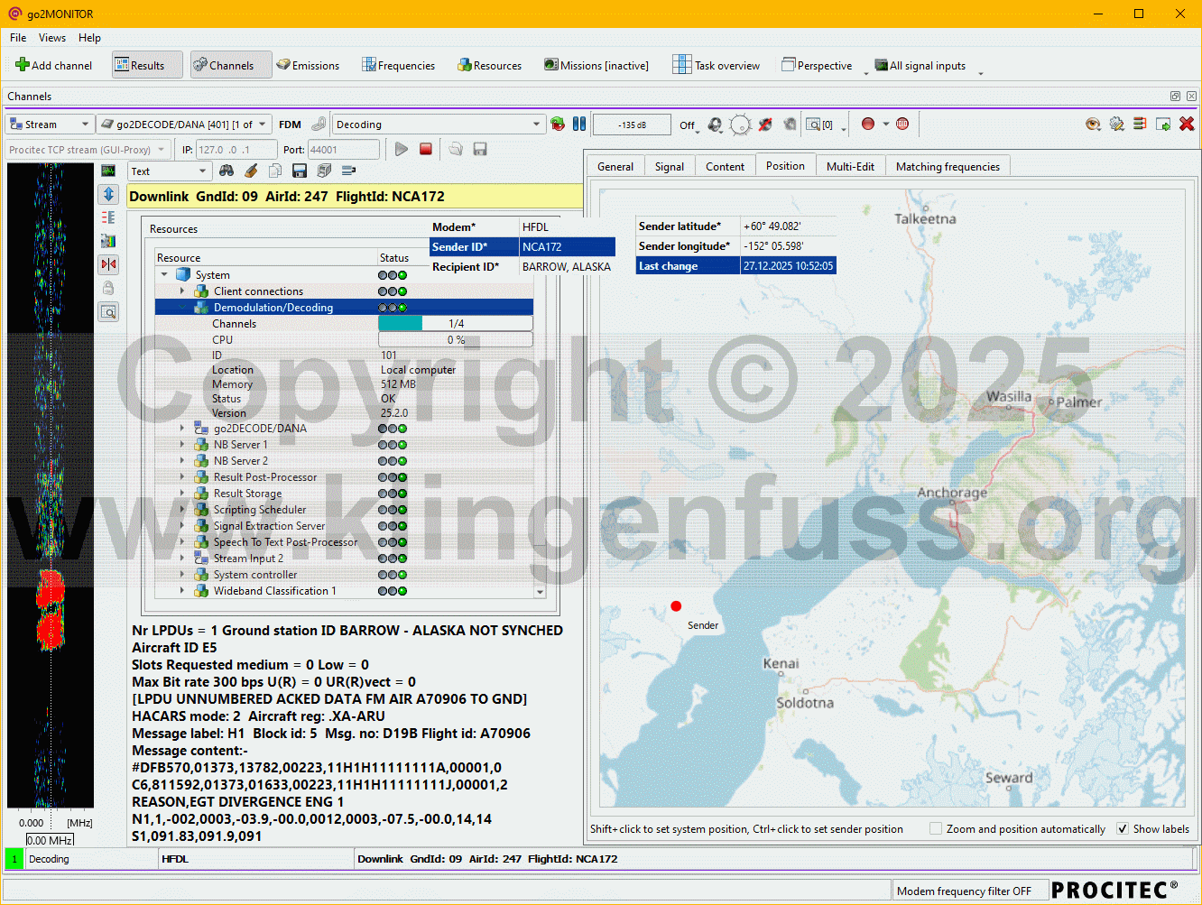Open the Decoding mode dropdown
Screen dimensions: 1202x905
[536, 125]
